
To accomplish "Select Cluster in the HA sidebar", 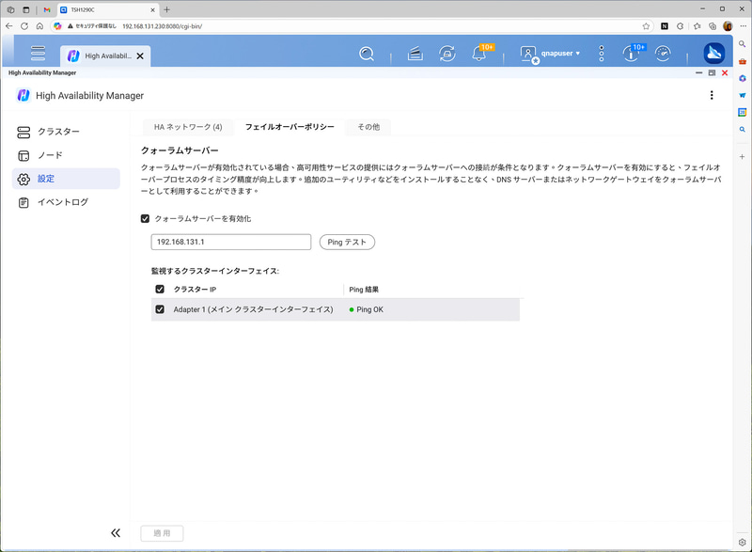I will [x=56, y=132].
